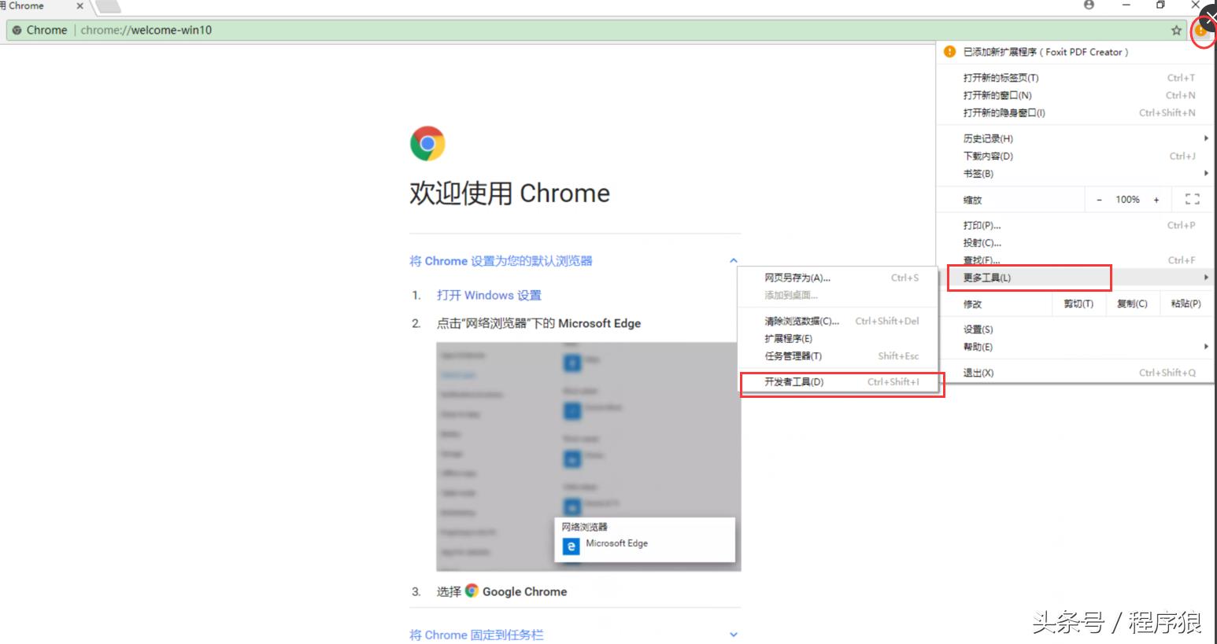Increase zoom with the plus button

point(1156,200)
